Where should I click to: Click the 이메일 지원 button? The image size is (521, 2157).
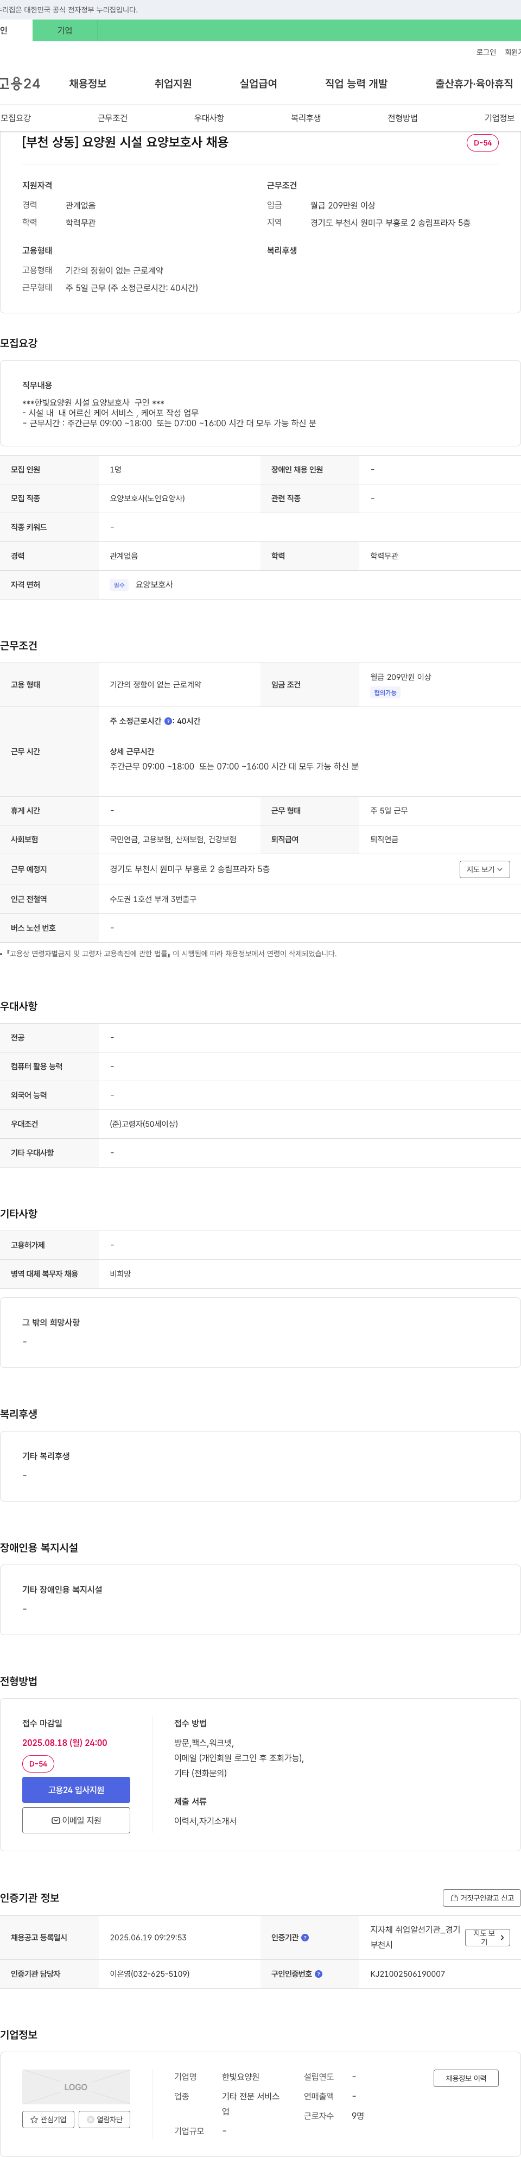click(76, 1820)
